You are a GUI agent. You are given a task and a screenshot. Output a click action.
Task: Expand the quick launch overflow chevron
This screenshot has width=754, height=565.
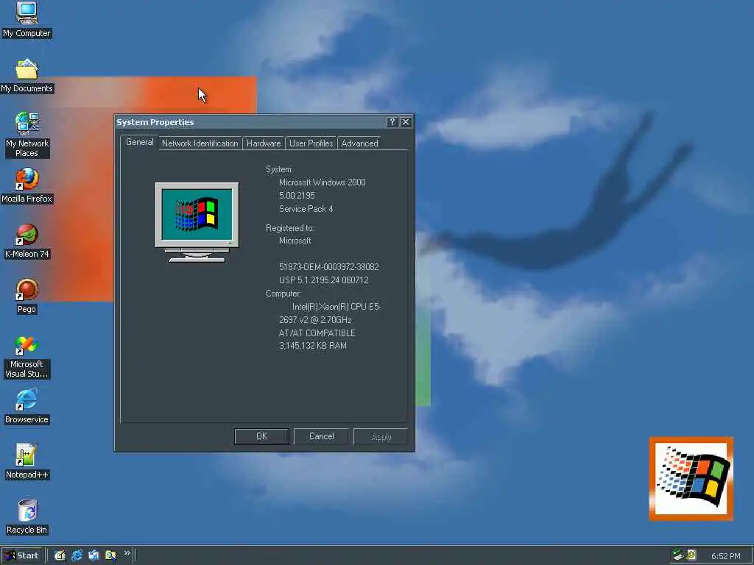pos(127,553)
